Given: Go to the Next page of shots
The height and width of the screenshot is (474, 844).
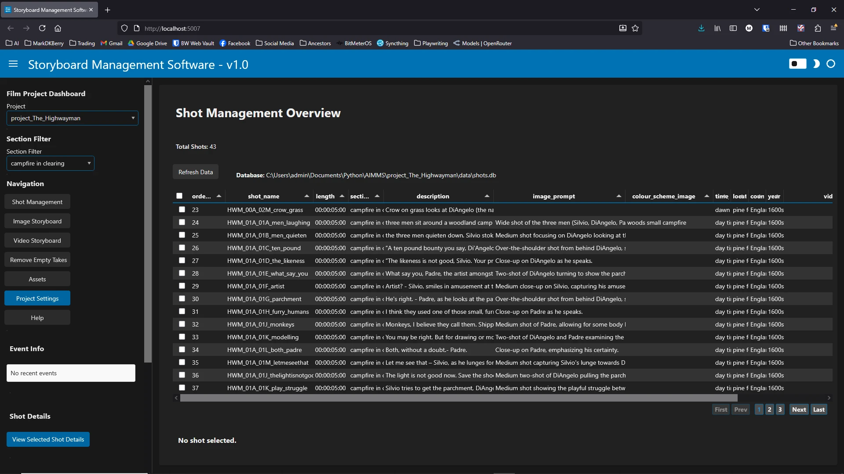Looking at the screenshot, I should tap(799, 409).
